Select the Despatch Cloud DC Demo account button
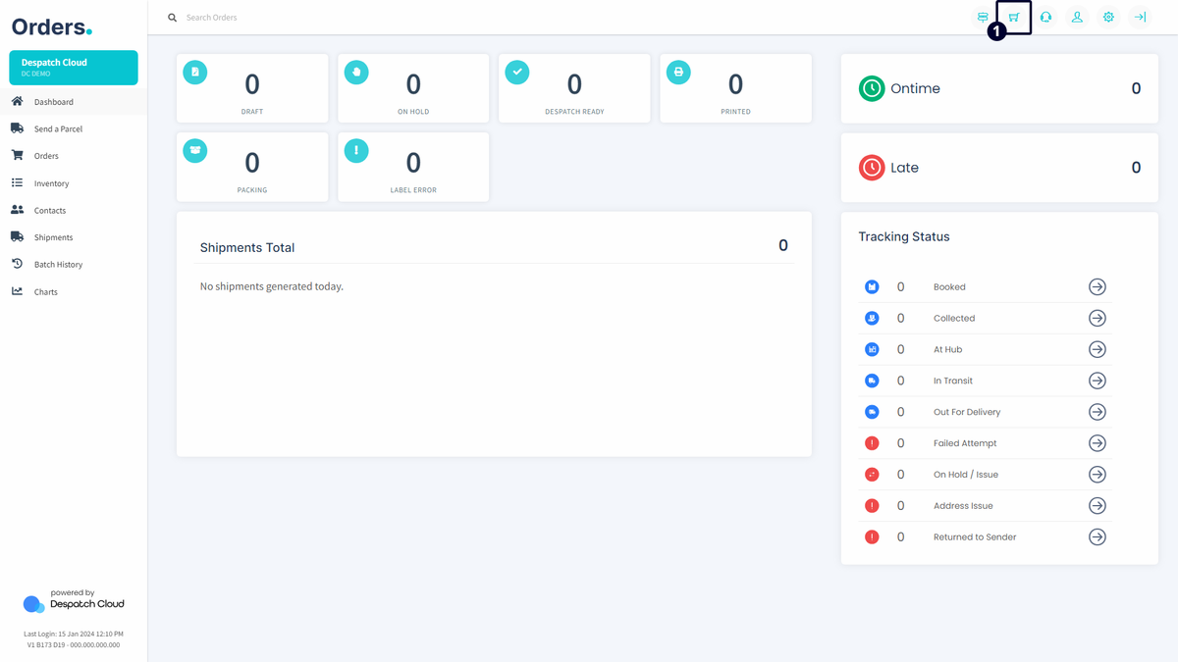Viewport: 1178px width, 662px height. [74, 68]
